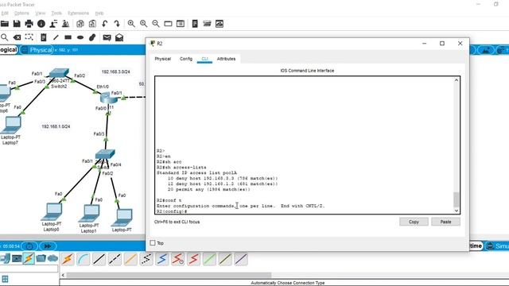Zoom out of the workspace
Viewport: 509px width, 286px height.
click(156, 24)
